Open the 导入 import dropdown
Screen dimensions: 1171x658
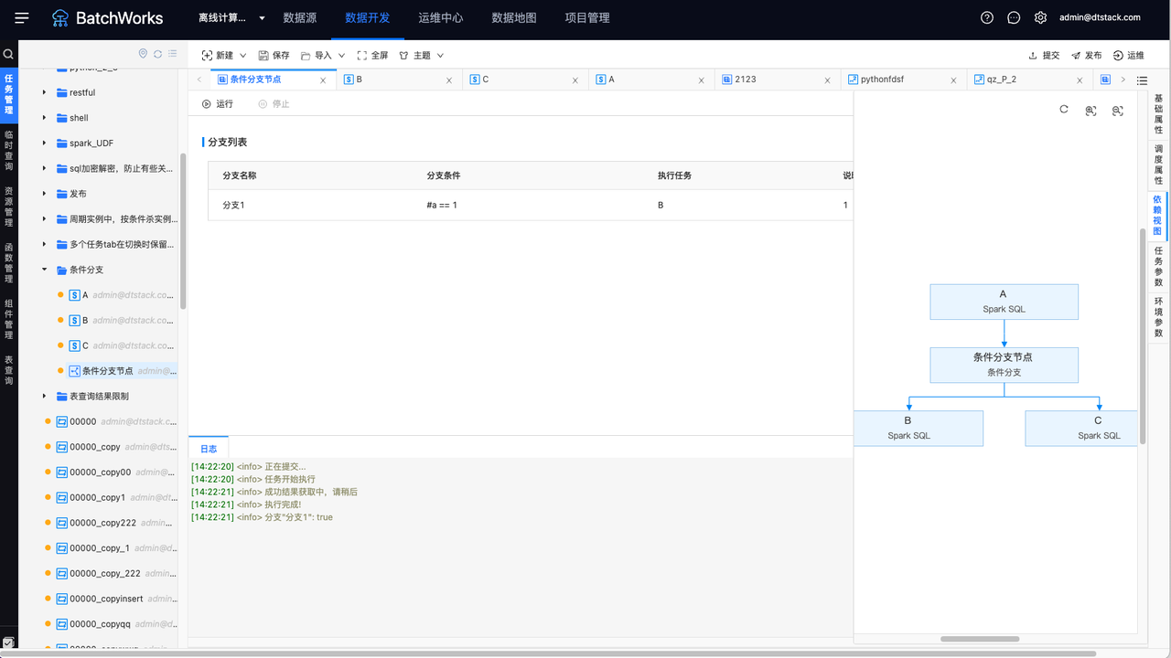pyautogui.click(x=323, y=55)
